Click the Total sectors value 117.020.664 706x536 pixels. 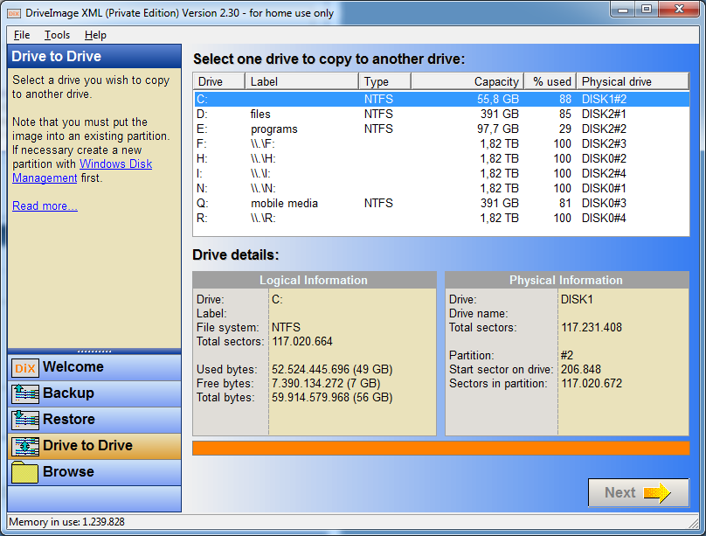coord(302,341)
